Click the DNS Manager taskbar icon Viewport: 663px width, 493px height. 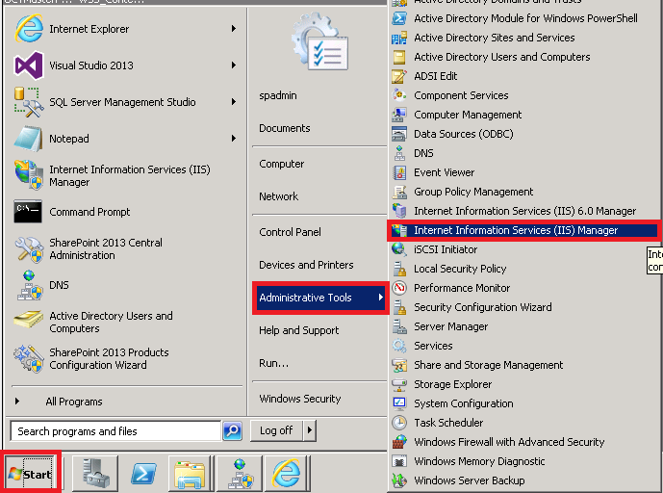pos(240,473)
